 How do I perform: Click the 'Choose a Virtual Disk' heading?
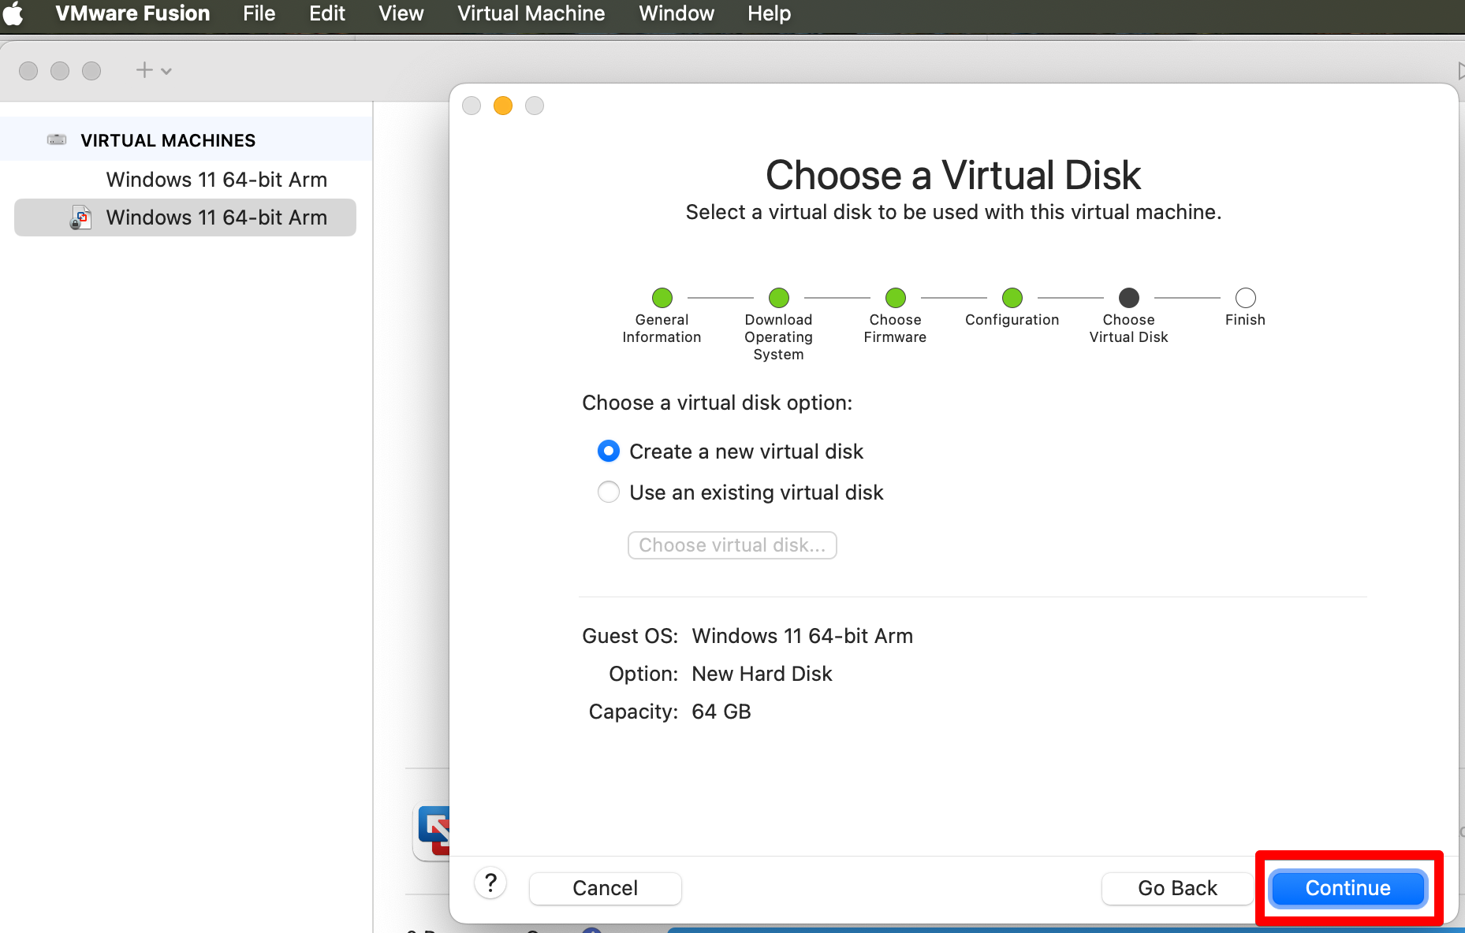click(953, 175)
